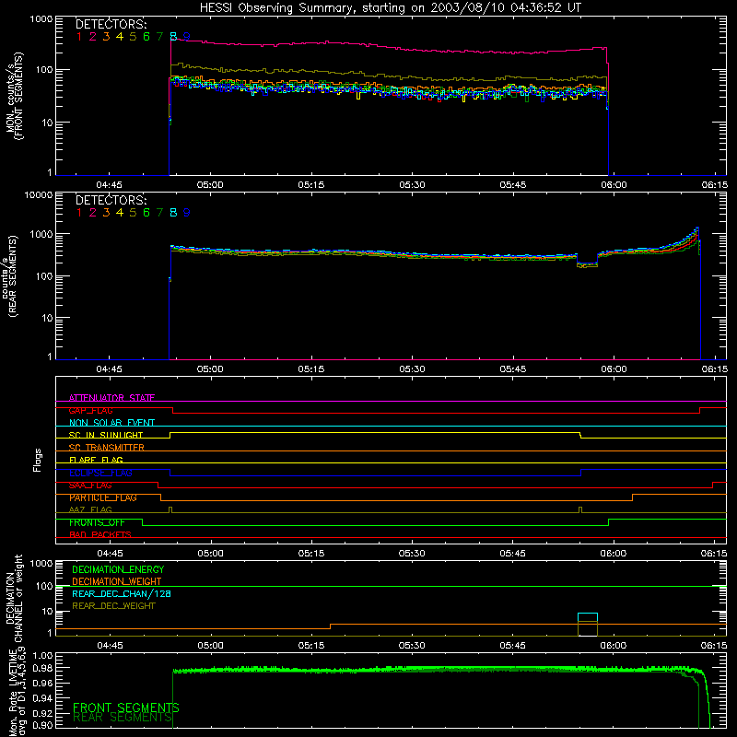The height and width of the screenshot is (737, 737).
Task: Click olive detector 5 in the rear segments legend
Action: click(133, 213)
